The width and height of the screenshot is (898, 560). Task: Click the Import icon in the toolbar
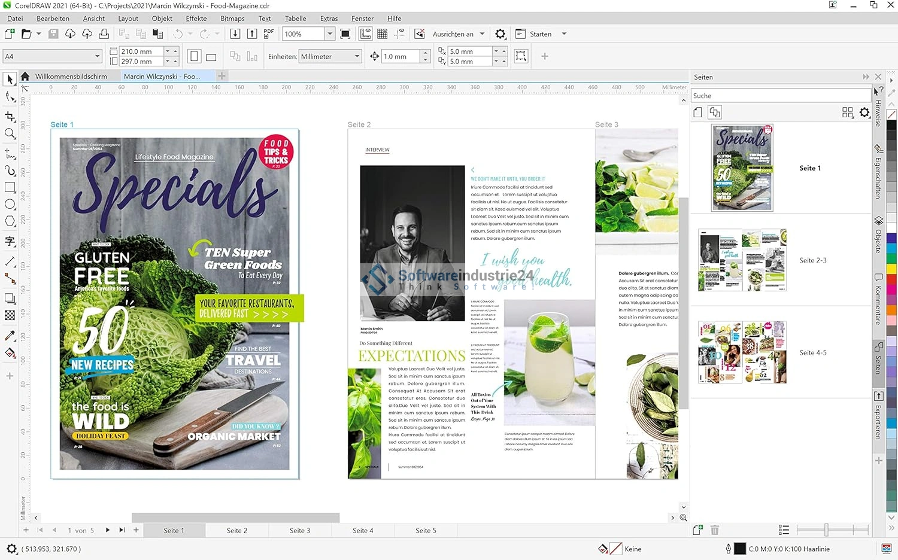point(235,34)
